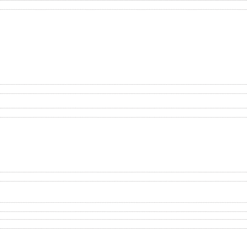Click the blank gap between fourth and fifth lines
Image resolution: width=247 pixels, height=229 pixels.
[124, 101]
